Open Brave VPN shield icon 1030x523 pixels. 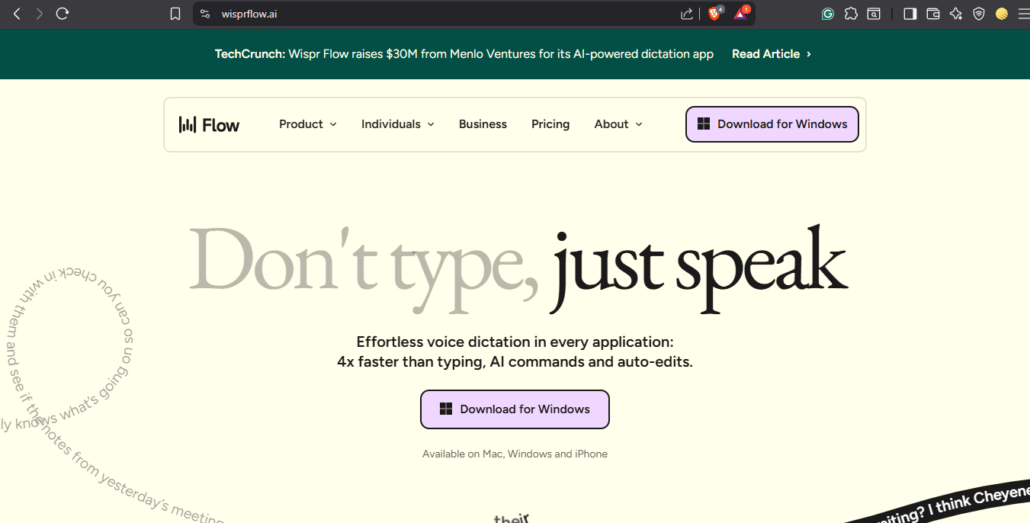click(x=979, y=14)
